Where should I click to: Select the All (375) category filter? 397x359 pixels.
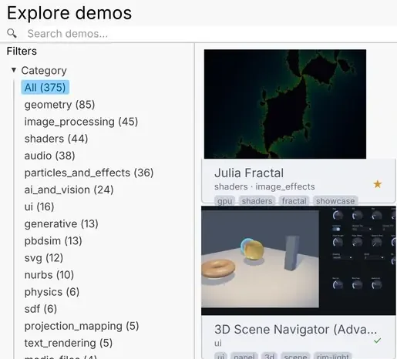click(x=45, y=87)
